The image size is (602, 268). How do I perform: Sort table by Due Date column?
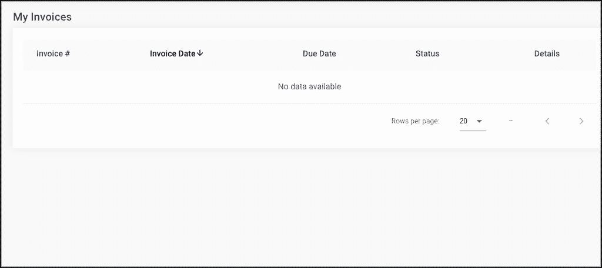tap(319, 53)
